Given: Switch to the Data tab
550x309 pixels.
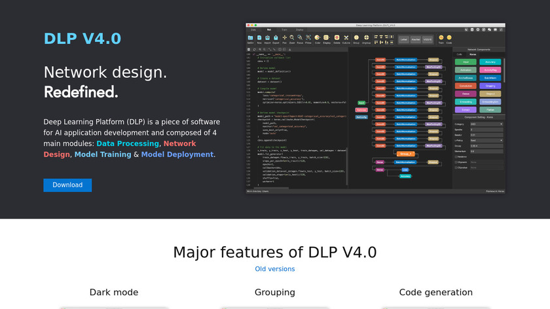Looking at the screenshot, I should [253, 30].
